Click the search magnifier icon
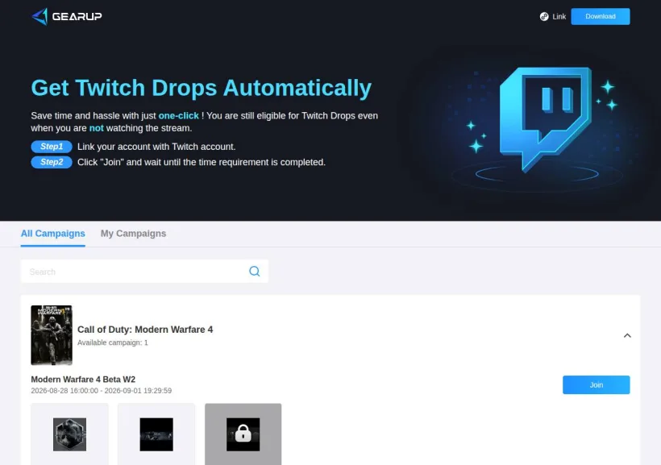This screenshot has width=661, height=465. coord(254,271)
